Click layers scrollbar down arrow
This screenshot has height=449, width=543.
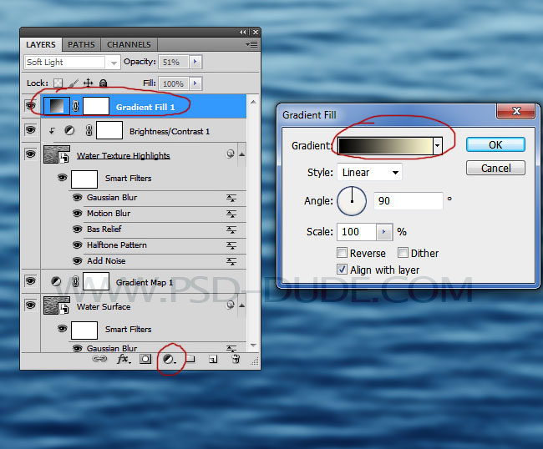tap(253, 346)
